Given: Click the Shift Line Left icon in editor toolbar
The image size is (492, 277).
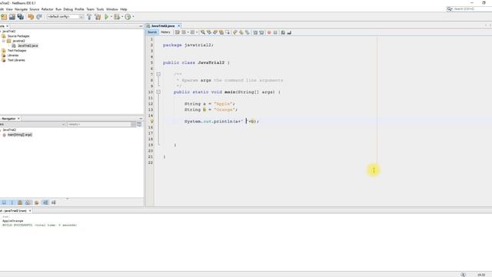Looking at the screenshot, I should [x=255, y=32].
